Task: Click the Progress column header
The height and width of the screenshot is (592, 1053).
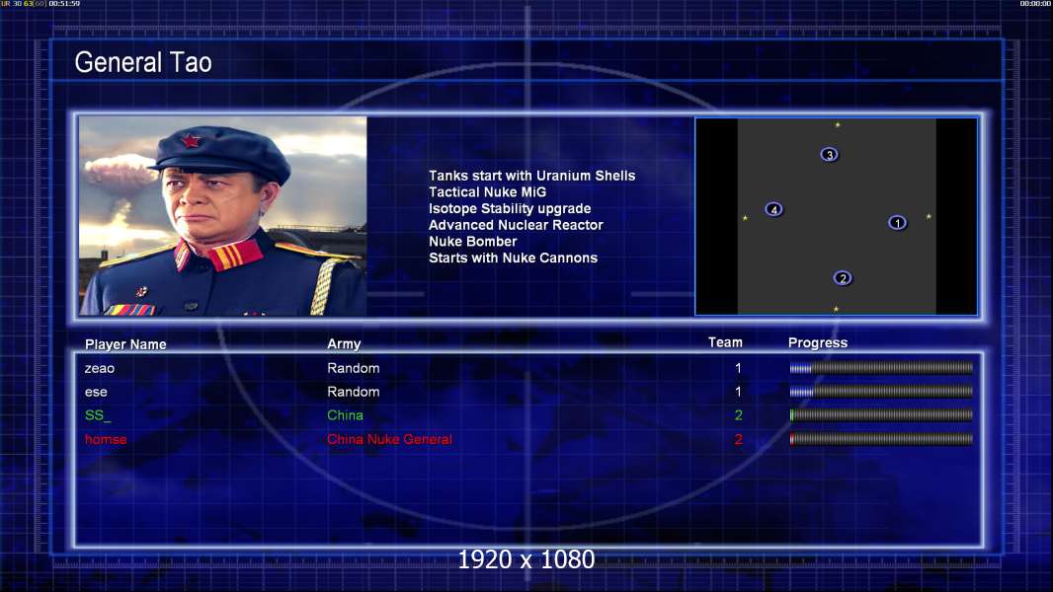Action: tap(818, 343)
